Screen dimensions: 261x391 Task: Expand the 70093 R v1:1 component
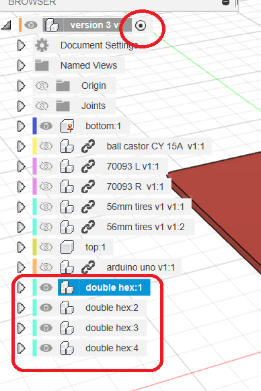[x=22, y=187]
